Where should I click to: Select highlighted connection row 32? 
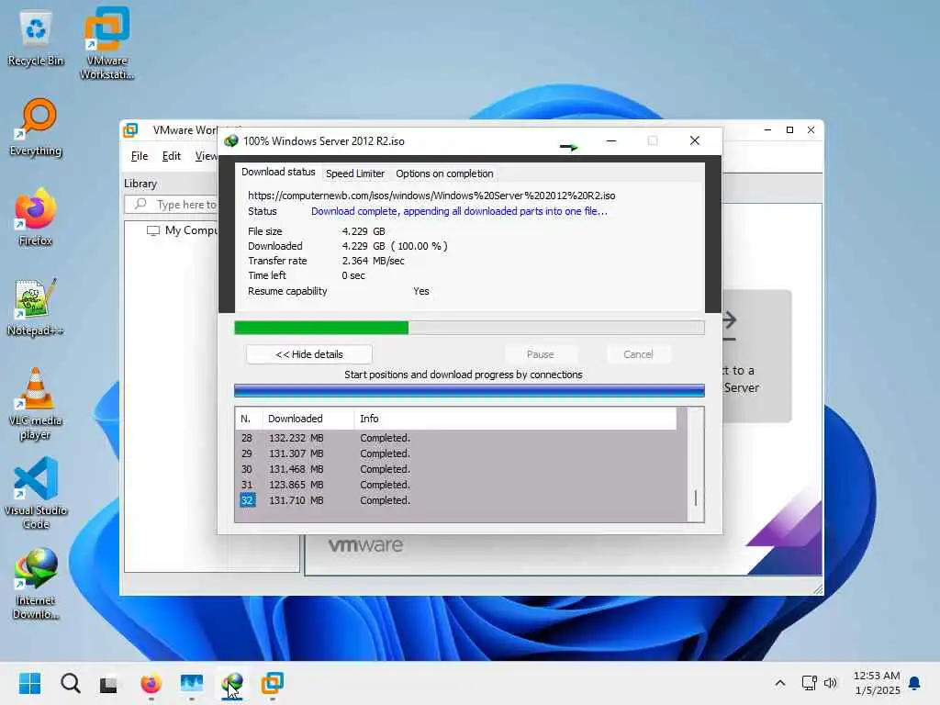point(461,500)
